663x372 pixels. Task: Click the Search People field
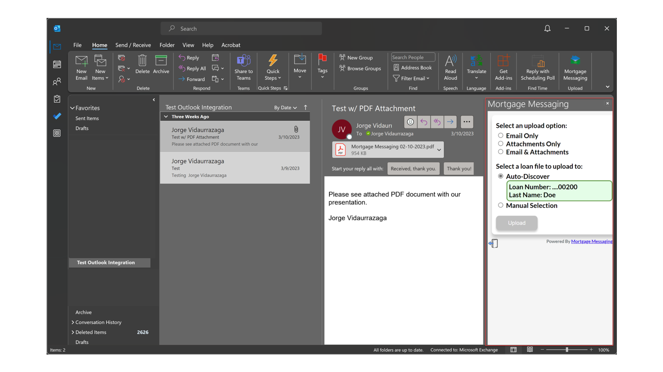413,57
